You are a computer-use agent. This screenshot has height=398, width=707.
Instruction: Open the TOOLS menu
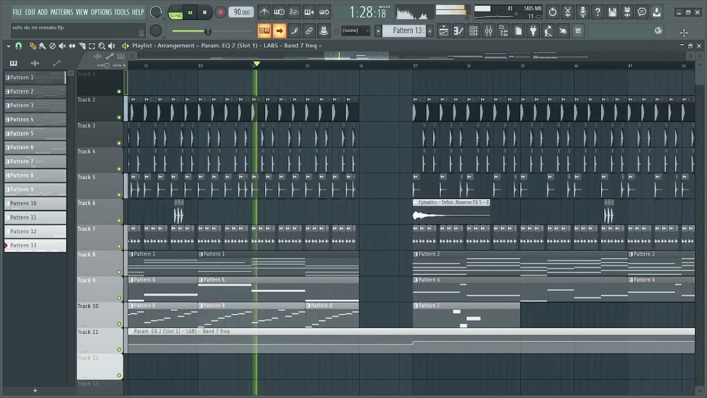tap(122, 12)
